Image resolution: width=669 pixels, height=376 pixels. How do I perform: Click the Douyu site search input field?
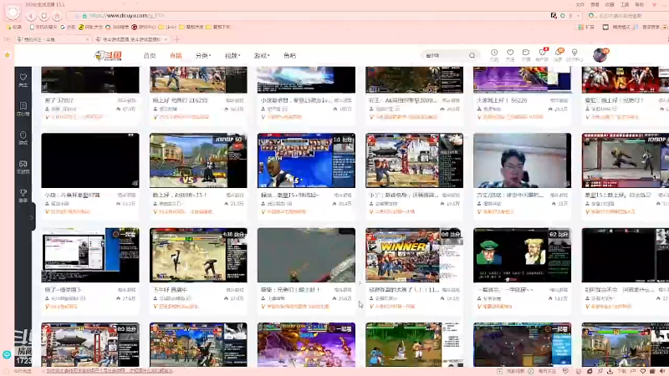point(446,55)
